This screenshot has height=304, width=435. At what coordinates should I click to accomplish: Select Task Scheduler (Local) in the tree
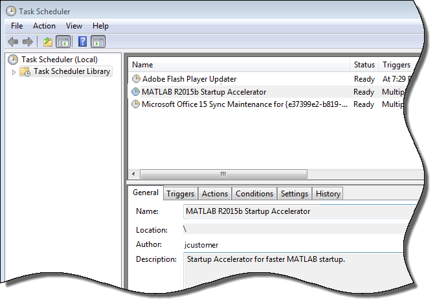click(60, 60)
